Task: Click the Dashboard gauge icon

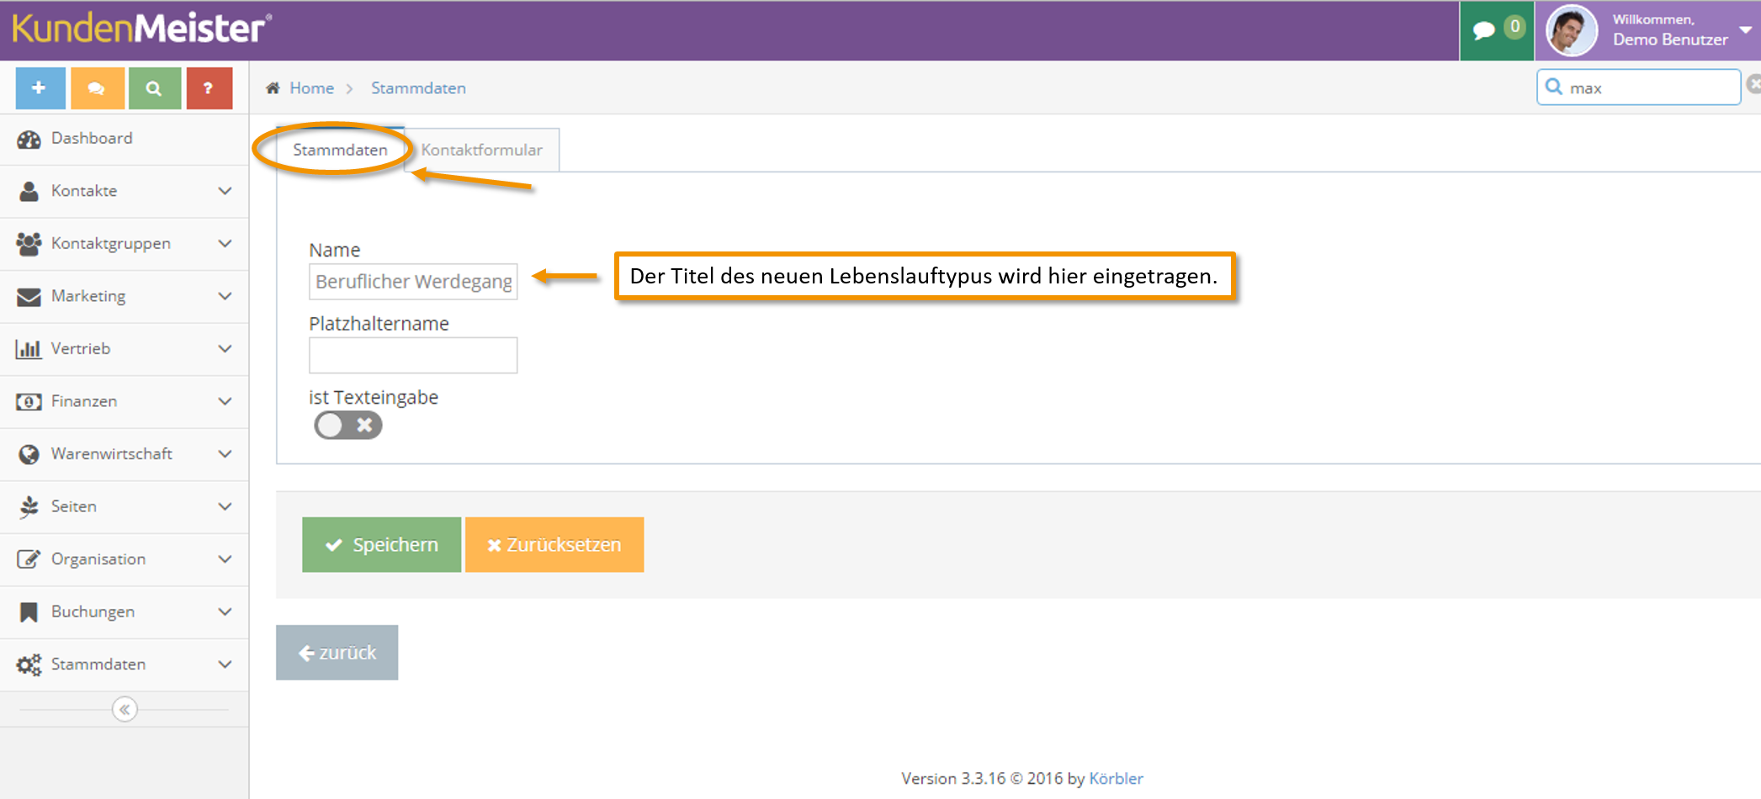Action: click(29, 140)
